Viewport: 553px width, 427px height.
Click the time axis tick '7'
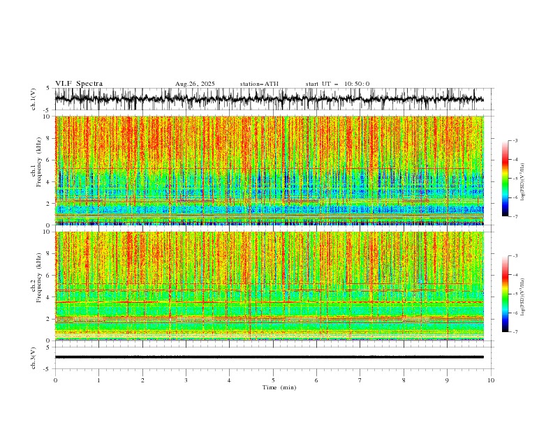[x=360, y=380]
